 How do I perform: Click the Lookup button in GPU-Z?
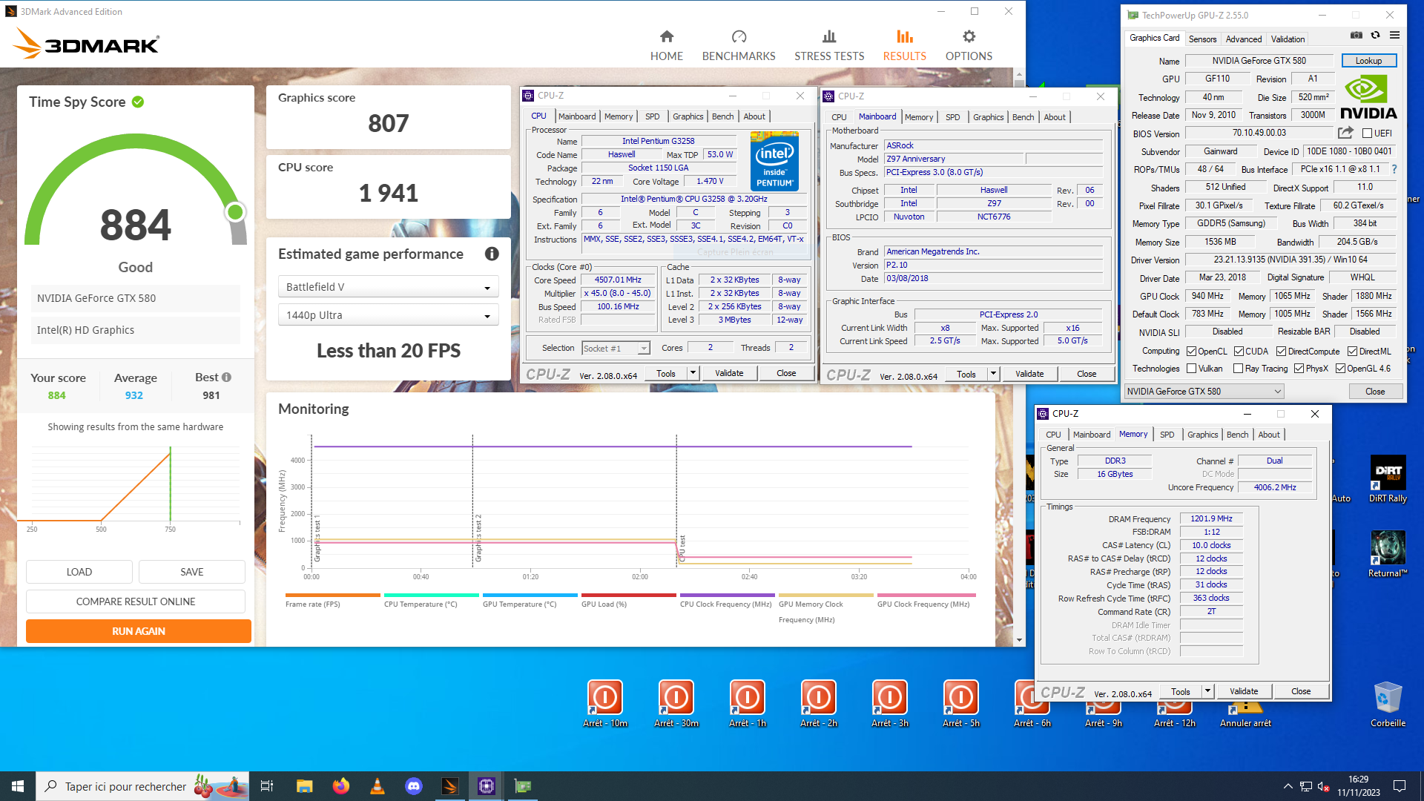click(x=1368, y=61)
